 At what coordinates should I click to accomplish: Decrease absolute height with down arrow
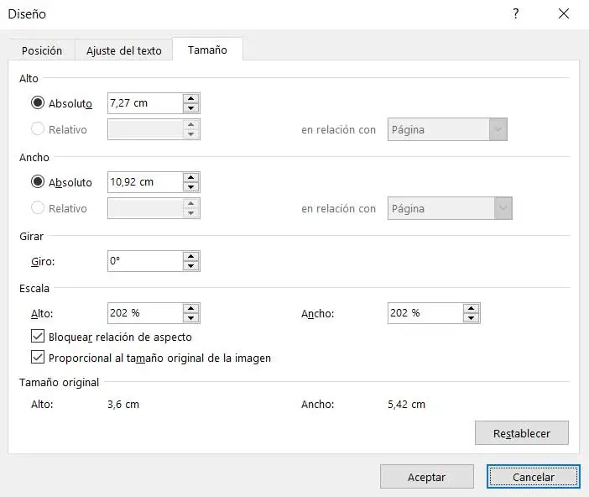(x=191, y=108)
